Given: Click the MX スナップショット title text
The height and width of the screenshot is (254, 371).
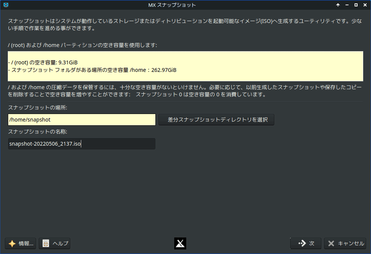Looking at the screenshot, I should click(x=172, y=5).
